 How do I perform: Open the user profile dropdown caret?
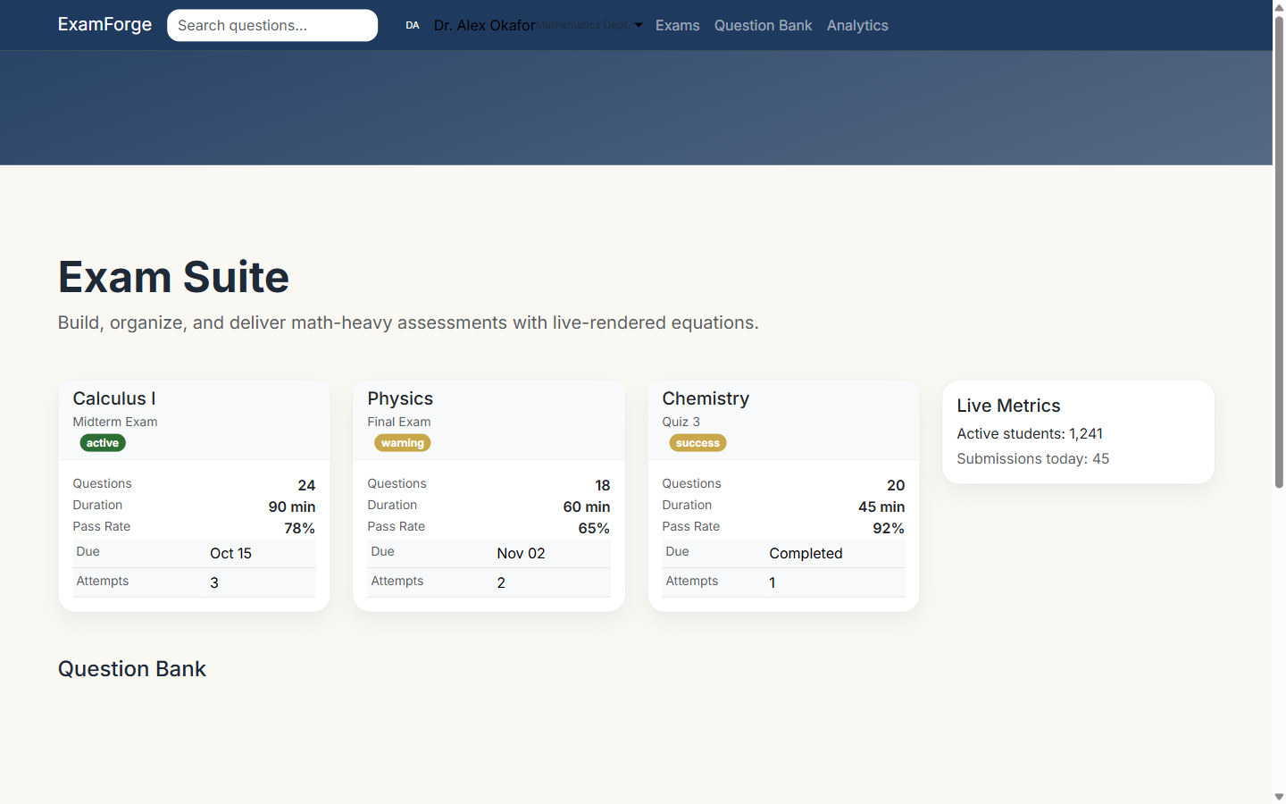pos(639,25)
